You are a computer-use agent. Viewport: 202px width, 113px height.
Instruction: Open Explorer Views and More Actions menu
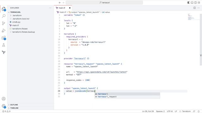[50, 8]
